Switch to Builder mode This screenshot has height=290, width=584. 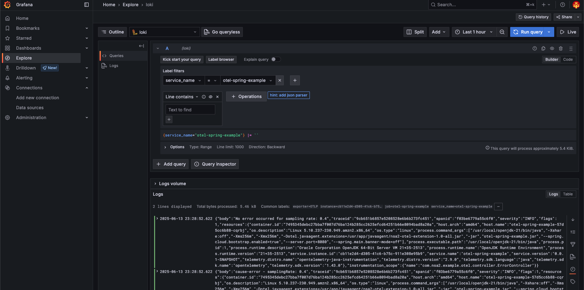click(552, 60)
